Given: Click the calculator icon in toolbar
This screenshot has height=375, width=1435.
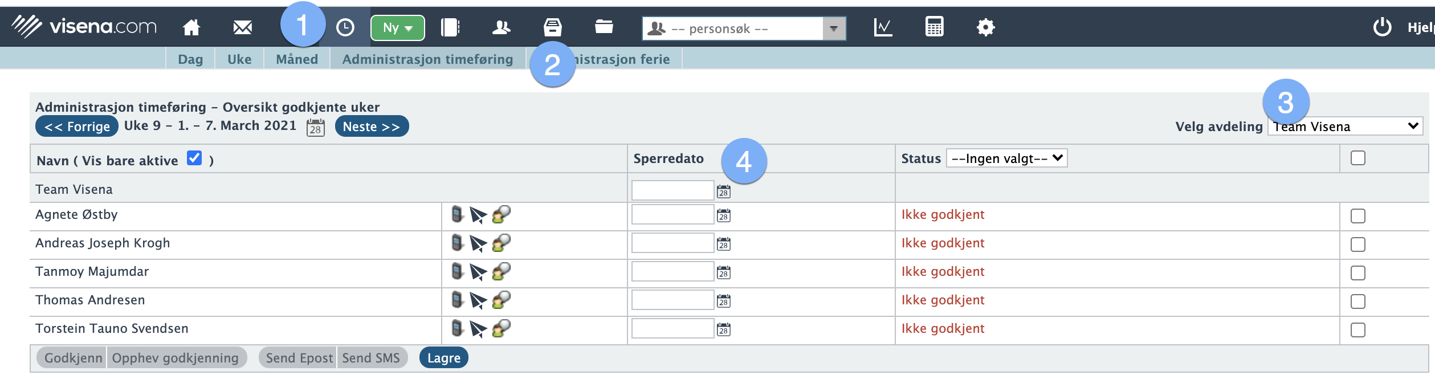Looking at the screenshot, I should (x=934, y=27).
